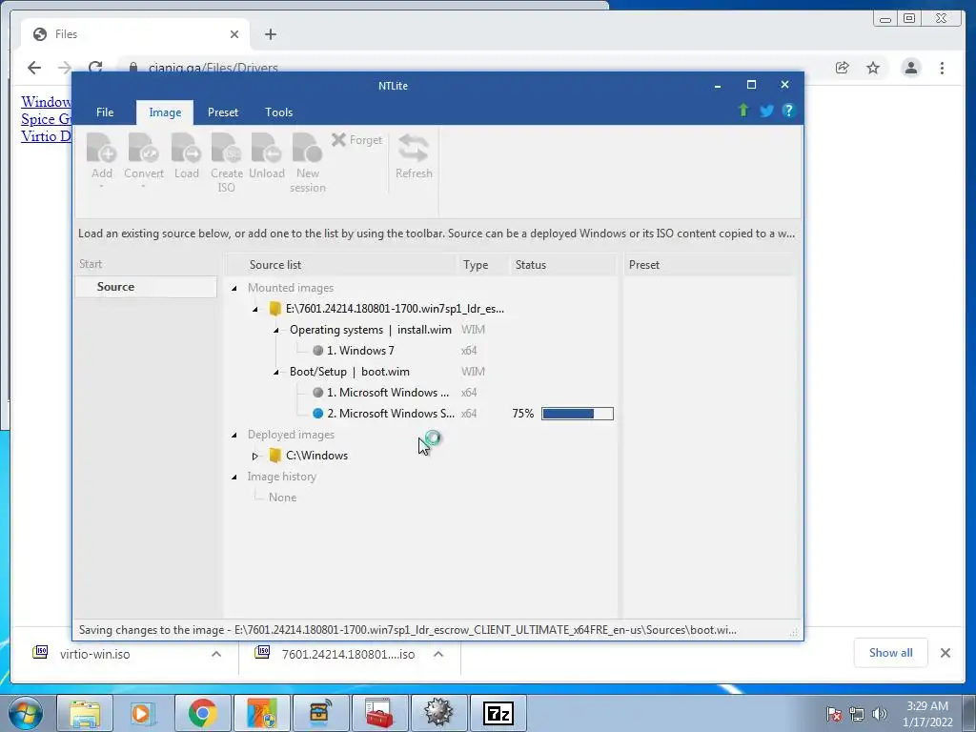Expand the C:\Windows deployed image node

(255, 457)
